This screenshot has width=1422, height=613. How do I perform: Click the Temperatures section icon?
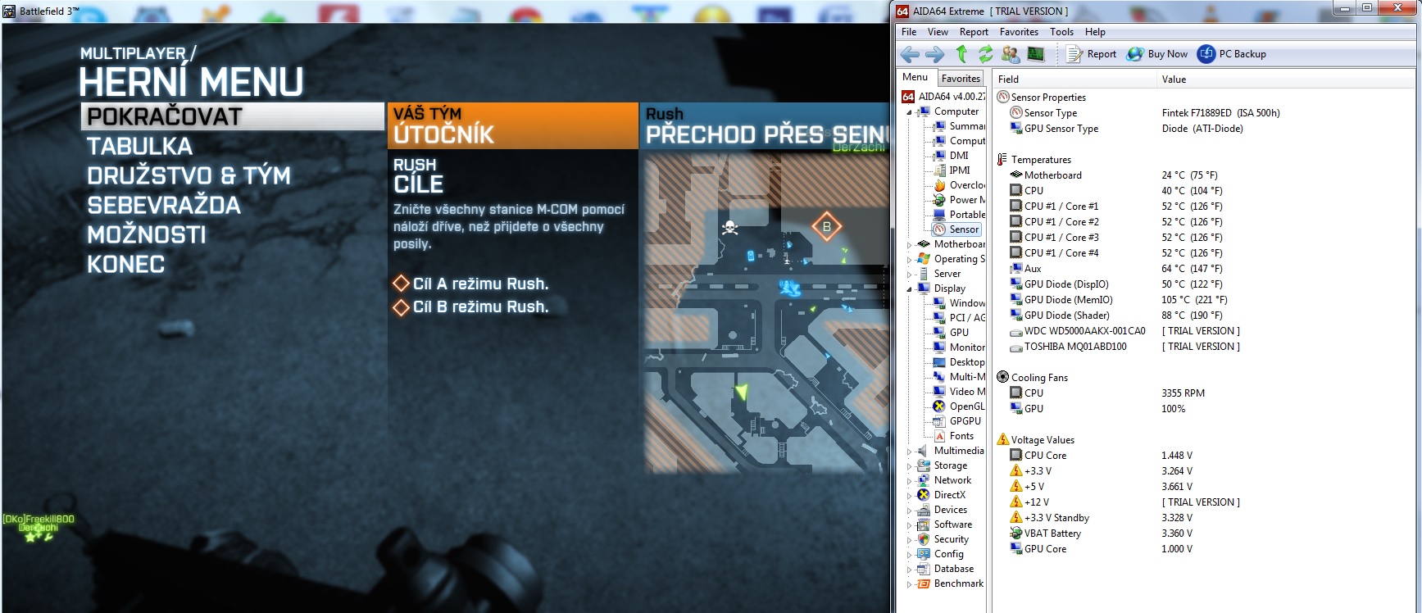tap(1002, 159)
